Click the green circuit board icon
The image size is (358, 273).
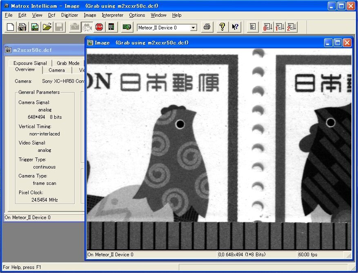click(127, 27)
